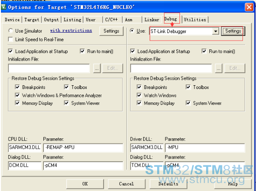The height and width of the screenshot is (191, 256).
Task: Toggle debugger Watch Windows checkbox
Action: tap(139, 95)
